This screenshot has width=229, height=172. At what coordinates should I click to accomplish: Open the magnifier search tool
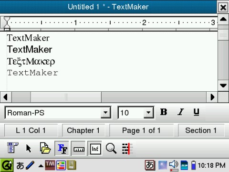click(x=111, y=148)
